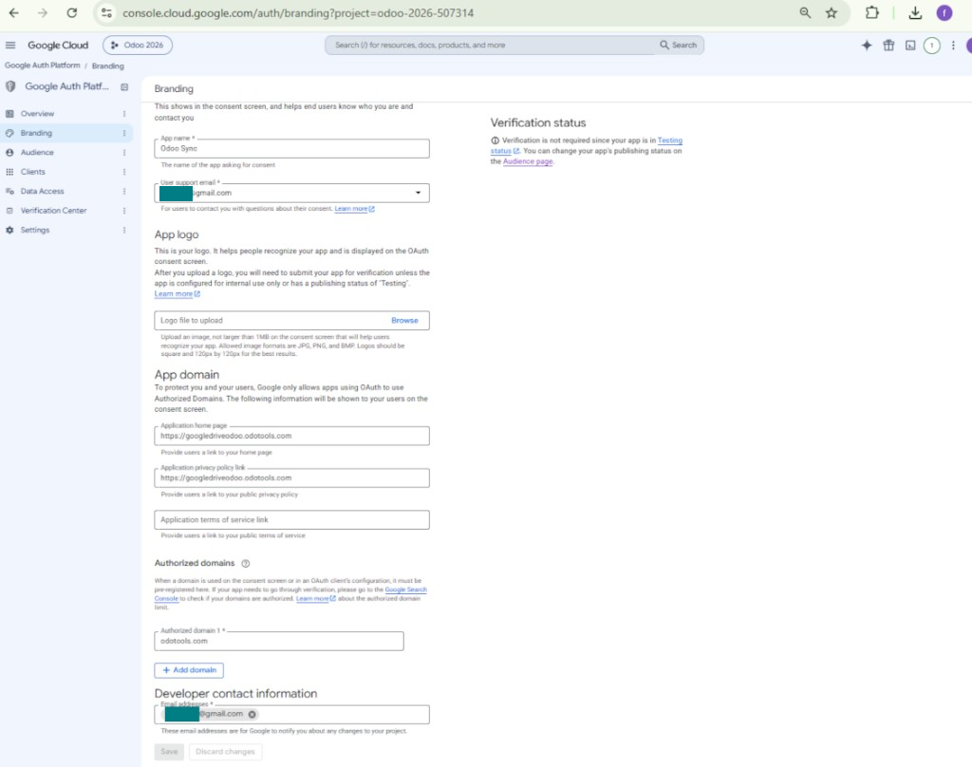972x767 pixels.
Task: Activate Cloud Shell terminal icon
Action: click(910, 46)
